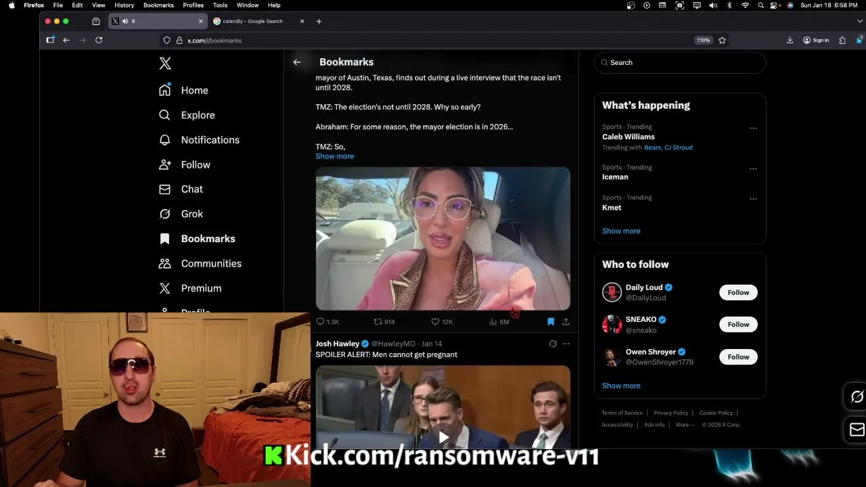
Task: Open the CJ Stroud trending link
Action: coord(679,147)
